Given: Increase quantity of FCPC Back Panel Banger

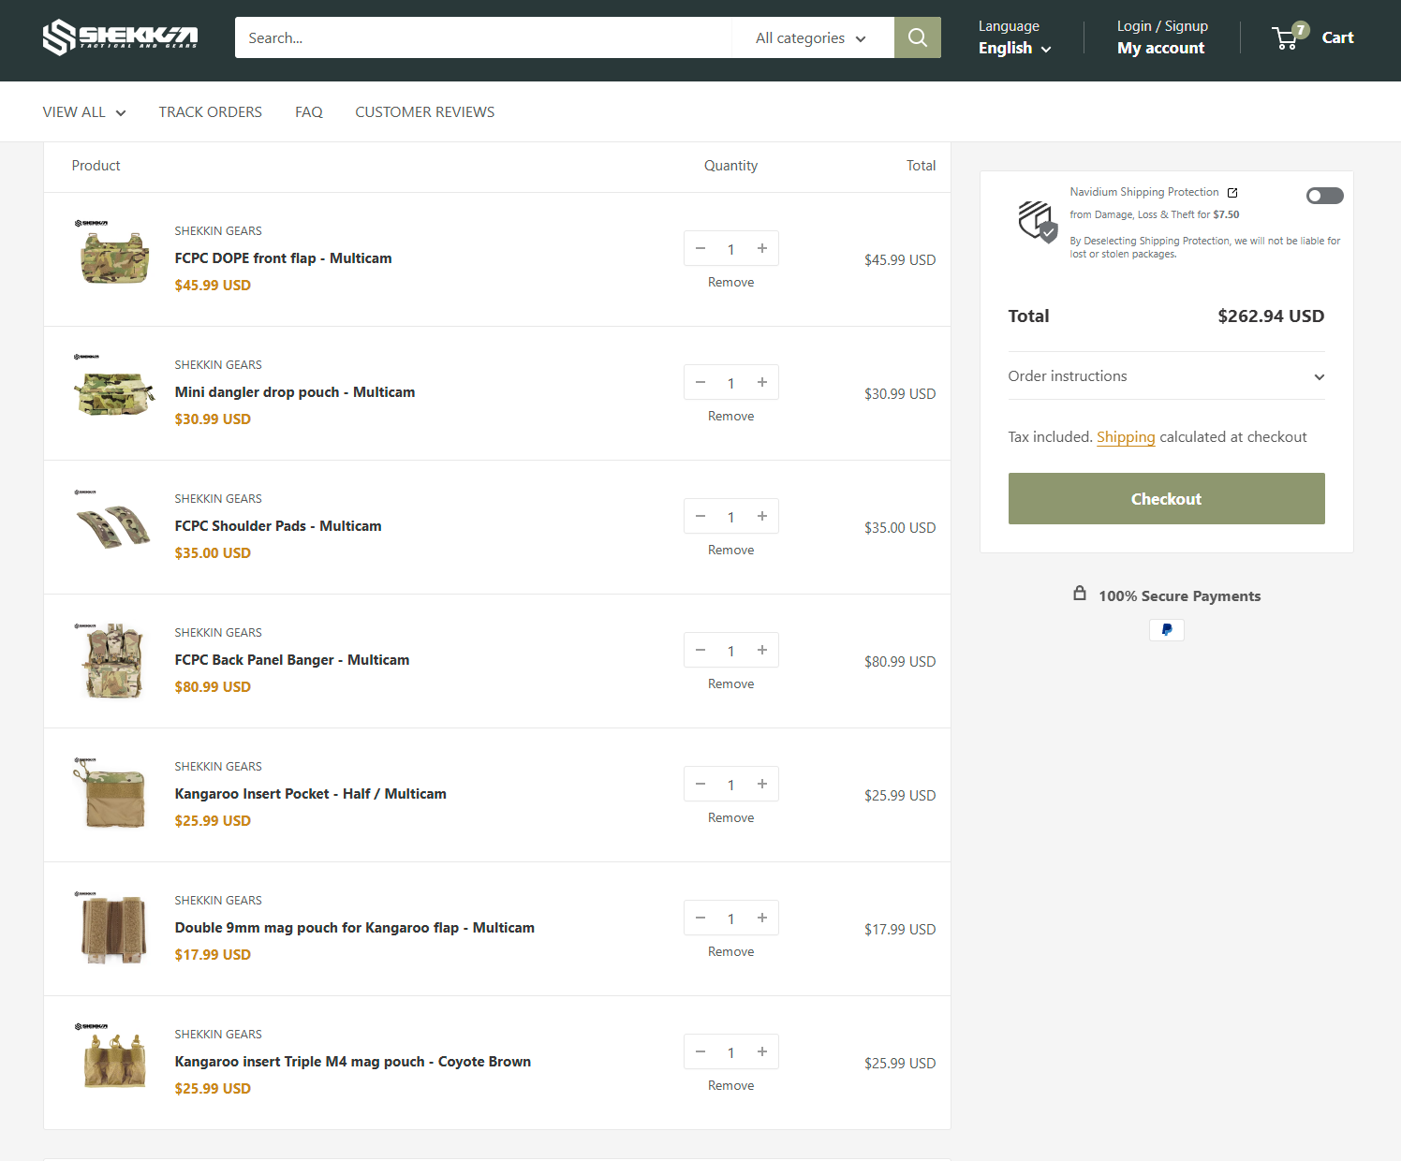Looking at the screenshot, I should pyautogui.click(x=762, y=650).
